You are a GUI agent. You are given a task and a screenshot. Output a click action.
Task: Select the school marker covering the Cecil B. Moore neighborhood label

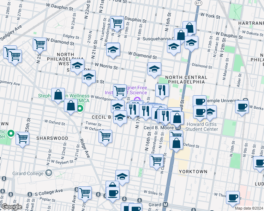tap(120, 117)
